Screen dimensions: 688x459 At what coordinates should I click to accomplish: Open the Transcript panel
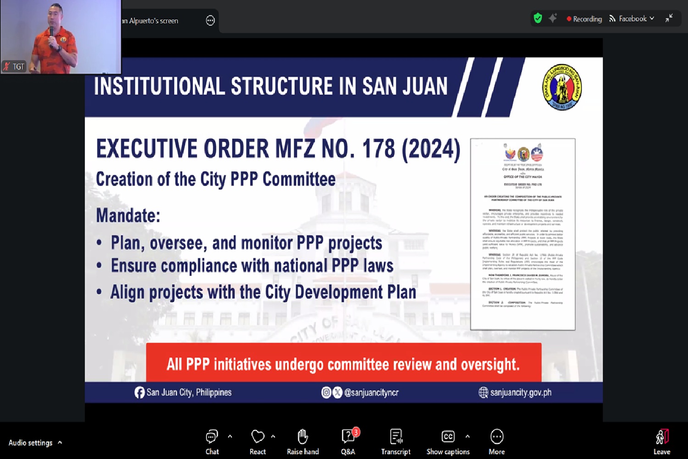tap(396, 442)
